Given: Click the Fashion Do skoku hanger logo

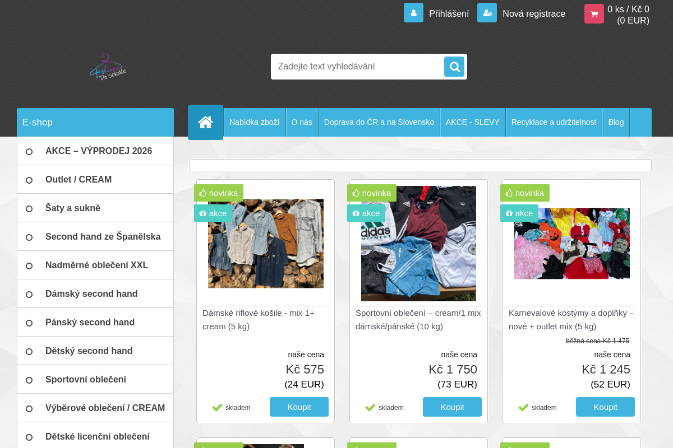Looking at the screenshot, I should click(x=108, y=67).
